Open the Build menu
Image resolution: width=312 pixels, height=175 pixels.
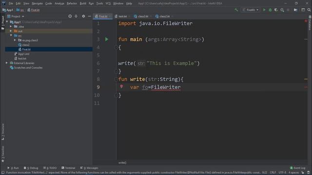click(83, 3)
